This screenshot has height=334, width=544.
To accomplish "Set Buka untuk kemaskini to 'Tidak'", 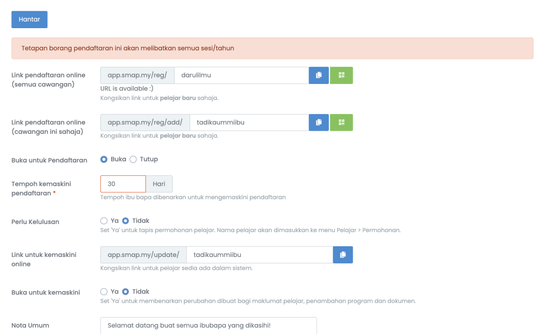I will coord(126,292).
